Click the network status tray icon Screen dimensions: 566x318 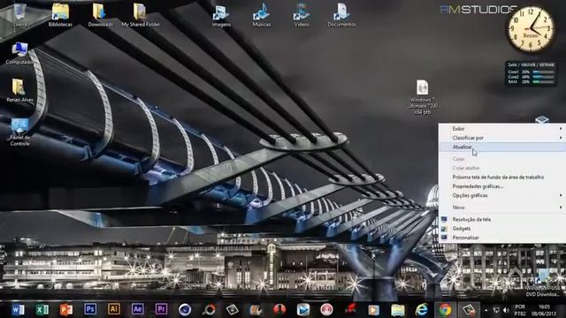497,310
